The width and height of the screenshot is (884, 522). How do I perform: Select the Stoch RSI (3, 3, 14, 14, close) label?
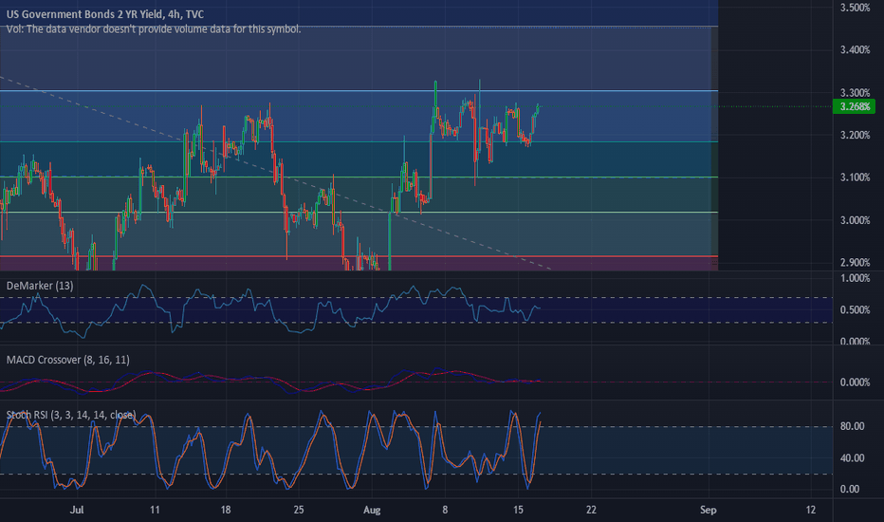[71, 415]
